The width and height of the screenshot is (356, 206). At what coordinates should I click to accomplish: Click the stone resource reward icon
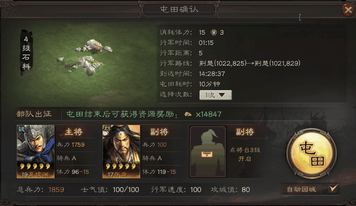tap(188, 114)
